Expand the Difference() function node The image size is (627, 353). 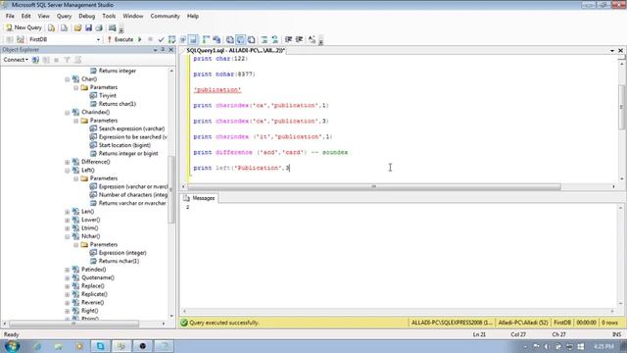[x=68, y=162]
